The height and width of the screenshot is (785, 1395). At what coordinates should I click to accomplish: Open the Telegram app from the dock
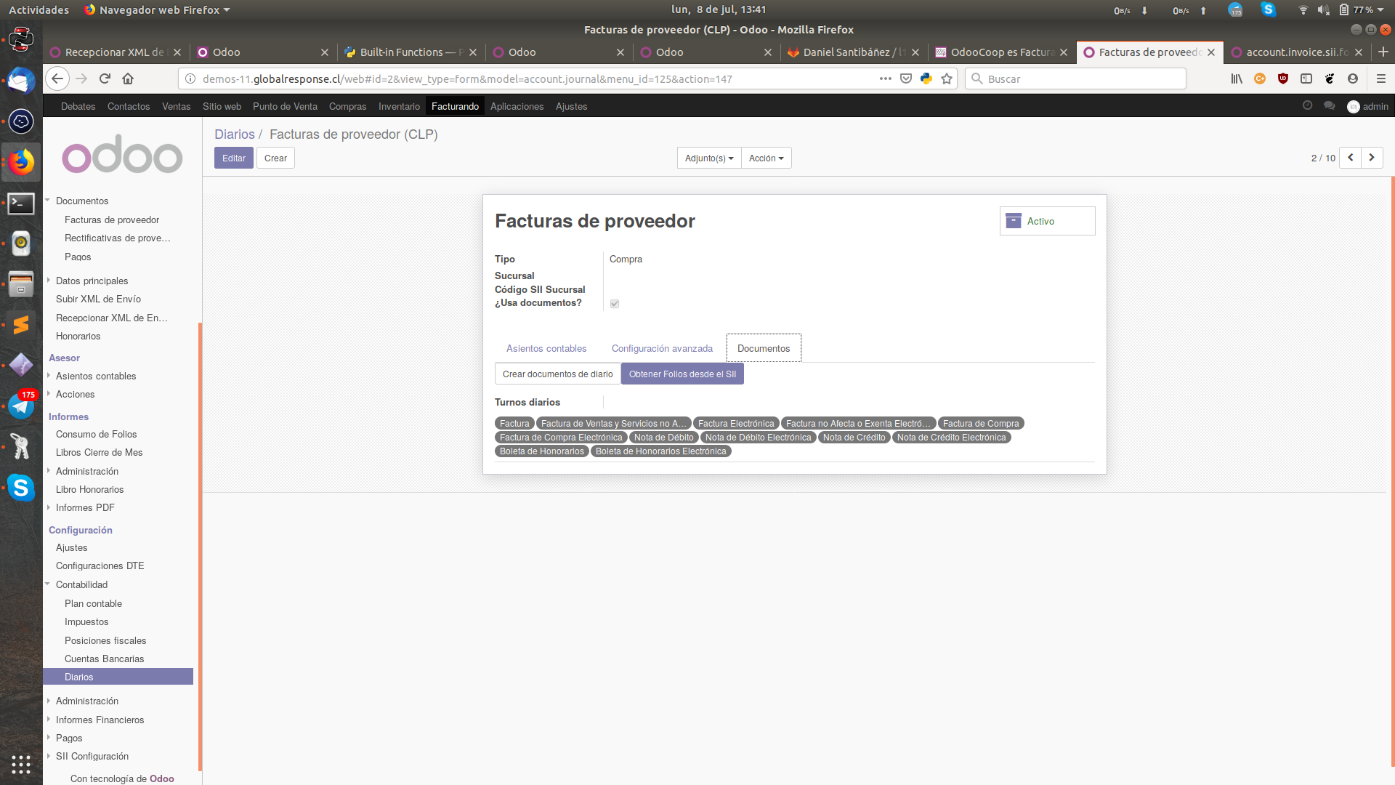tap(21, 406)
